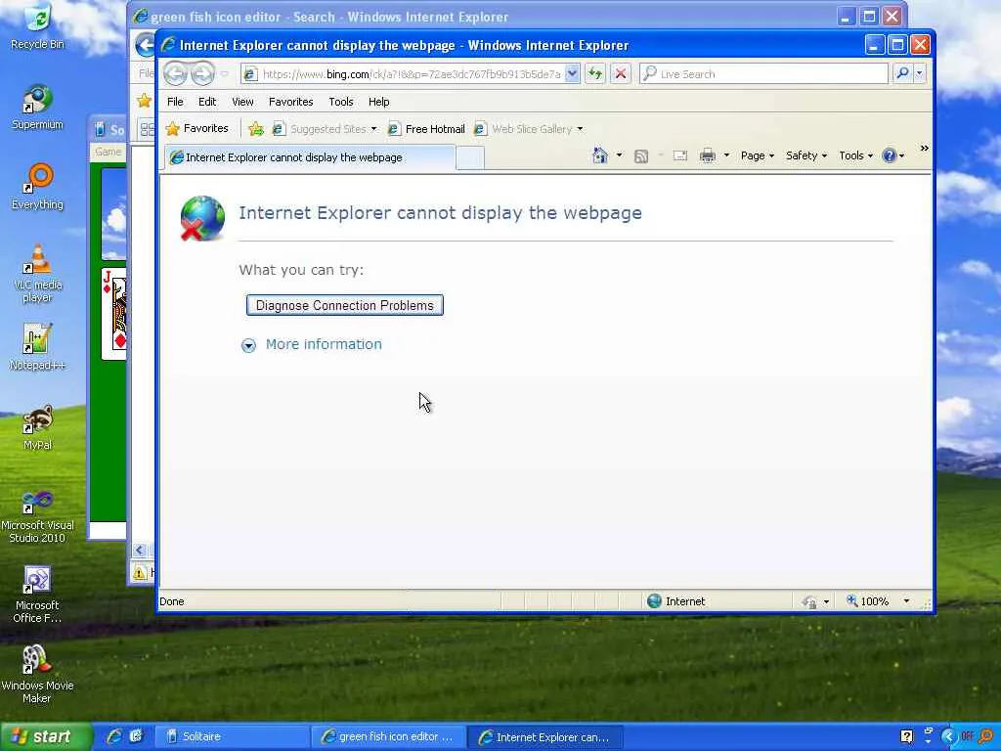This screenshot has width=1001, height=751.
Task: Click the IE Forward navigation button
Action: (x=203, y=74)
